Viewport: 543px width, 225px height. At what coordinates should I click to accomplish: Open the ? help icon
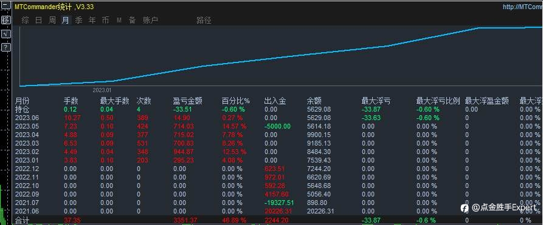6,47
